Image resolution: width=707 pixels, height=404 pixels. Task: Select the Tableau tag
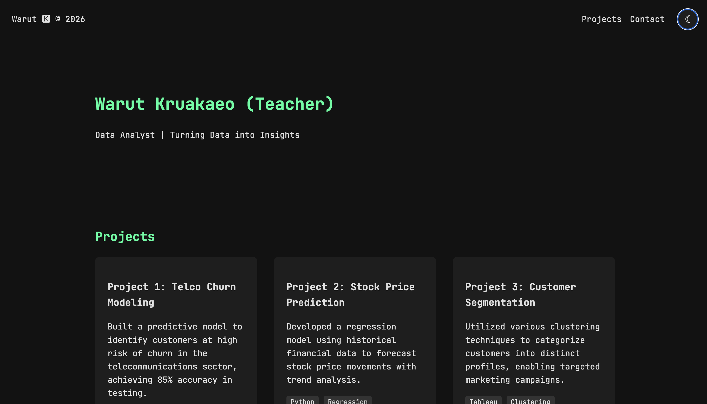(483, 401)
